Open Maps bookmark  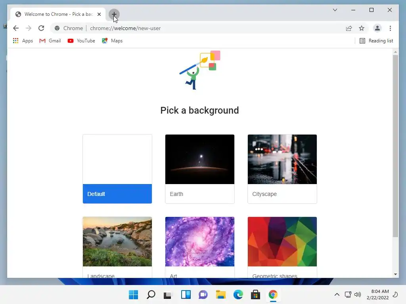[x=112, y=41]
